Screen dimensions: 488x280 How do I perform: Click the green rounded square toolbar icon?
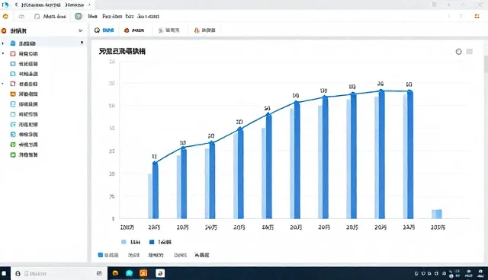click(79, 16)
